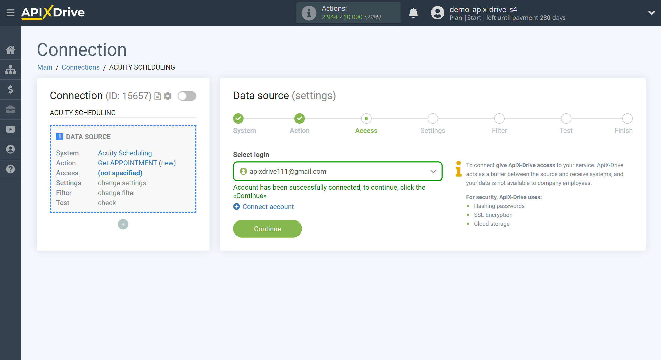Click the "change settings" text

[122, 183]
